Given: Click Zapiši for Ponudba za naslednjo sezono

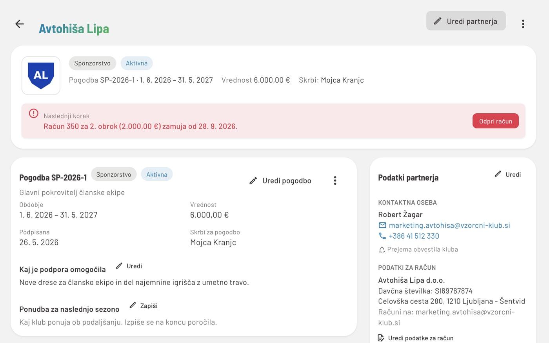Looking at the screenshot, I should click(144, 305).
